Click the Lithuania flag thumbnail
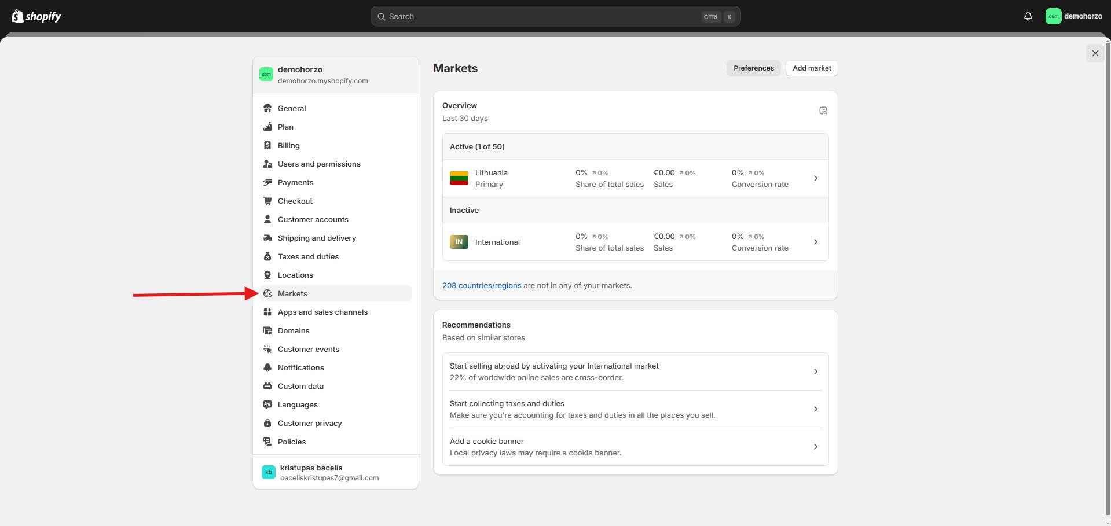Screen dimensions: 1111x526 (459, 178)
